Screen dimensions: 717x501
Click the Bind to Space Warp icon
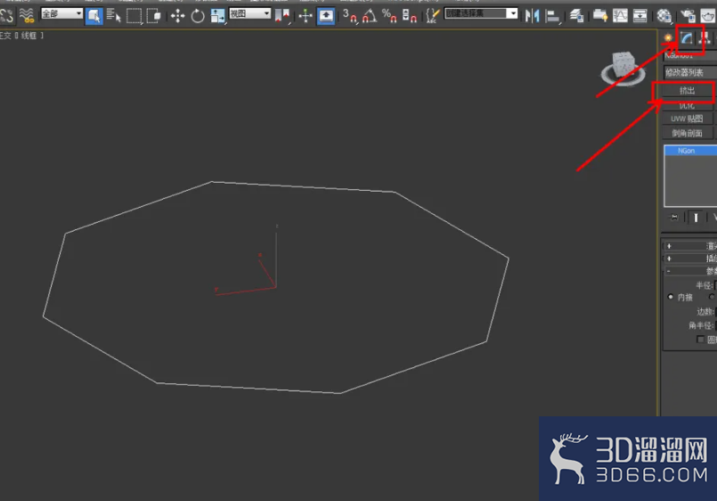click(27, 16)
